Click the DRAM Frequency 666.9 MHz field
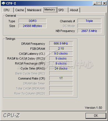The height and width of the screenshot is (121, 108). (61, 43)
